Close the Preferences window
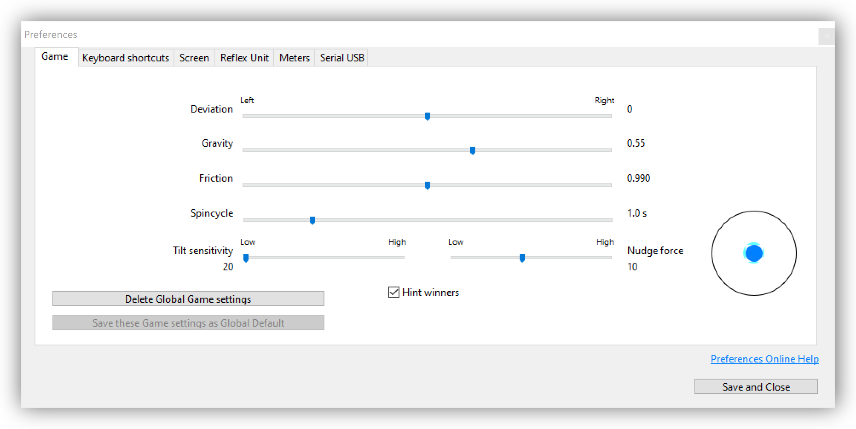 pyautogui.click(x=827, y=36)
